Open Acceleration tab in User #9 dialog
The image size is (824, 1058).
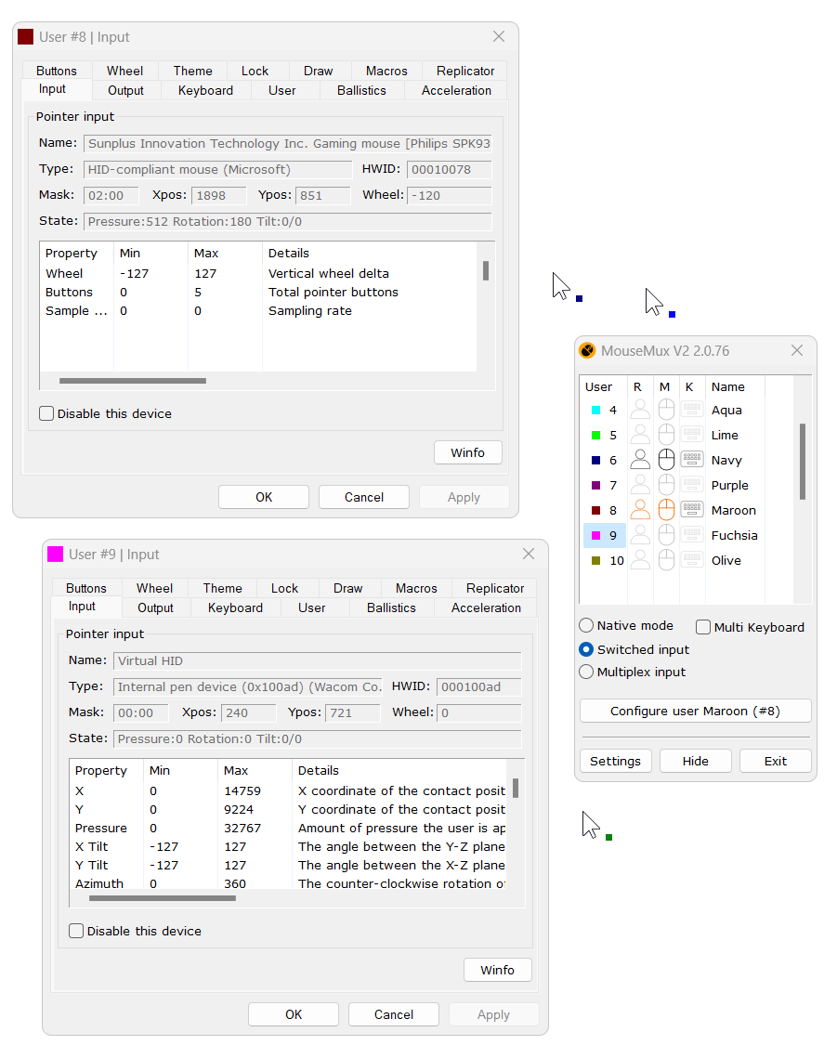tap(486, 607)
